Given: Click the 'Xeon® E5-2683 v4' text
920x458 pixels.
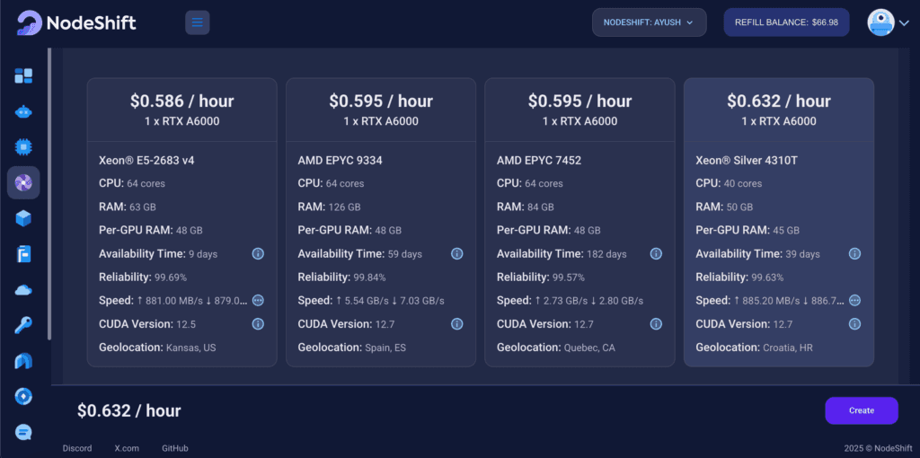Looking at the screenshot, I should pyautogui.click(x=146, y=160).
